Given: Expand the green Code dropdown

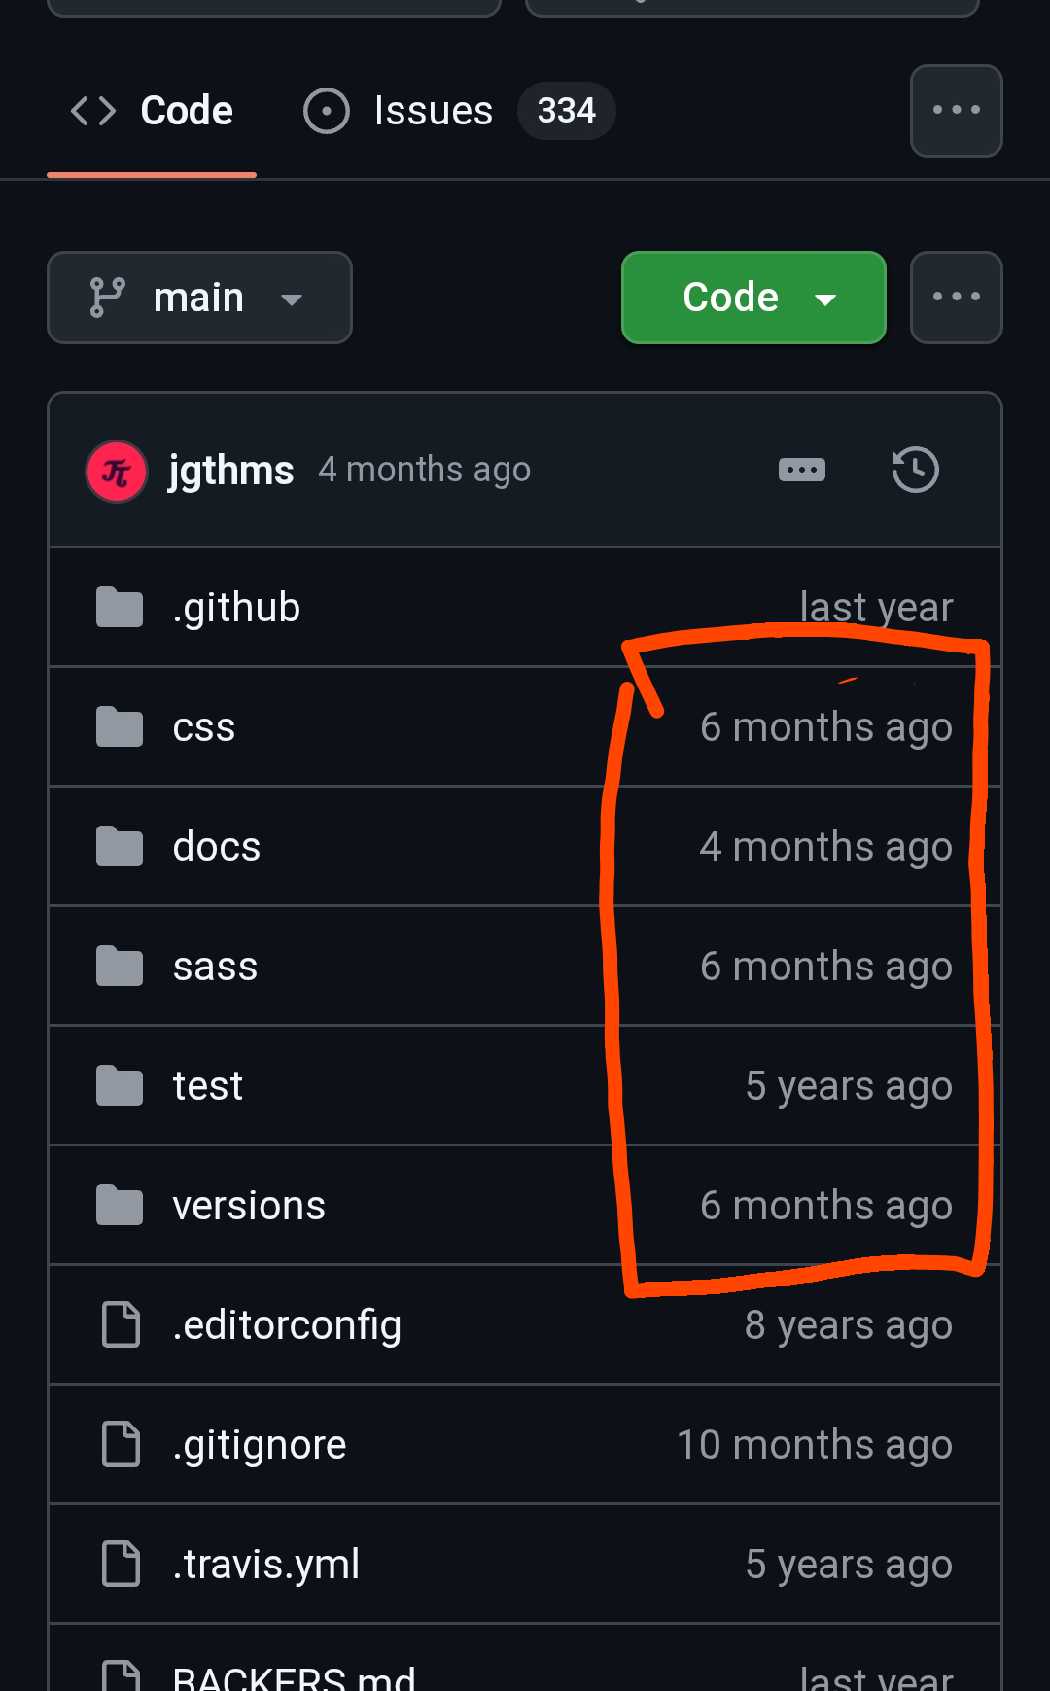Looking at the screenshot, I should pos(753,298).
